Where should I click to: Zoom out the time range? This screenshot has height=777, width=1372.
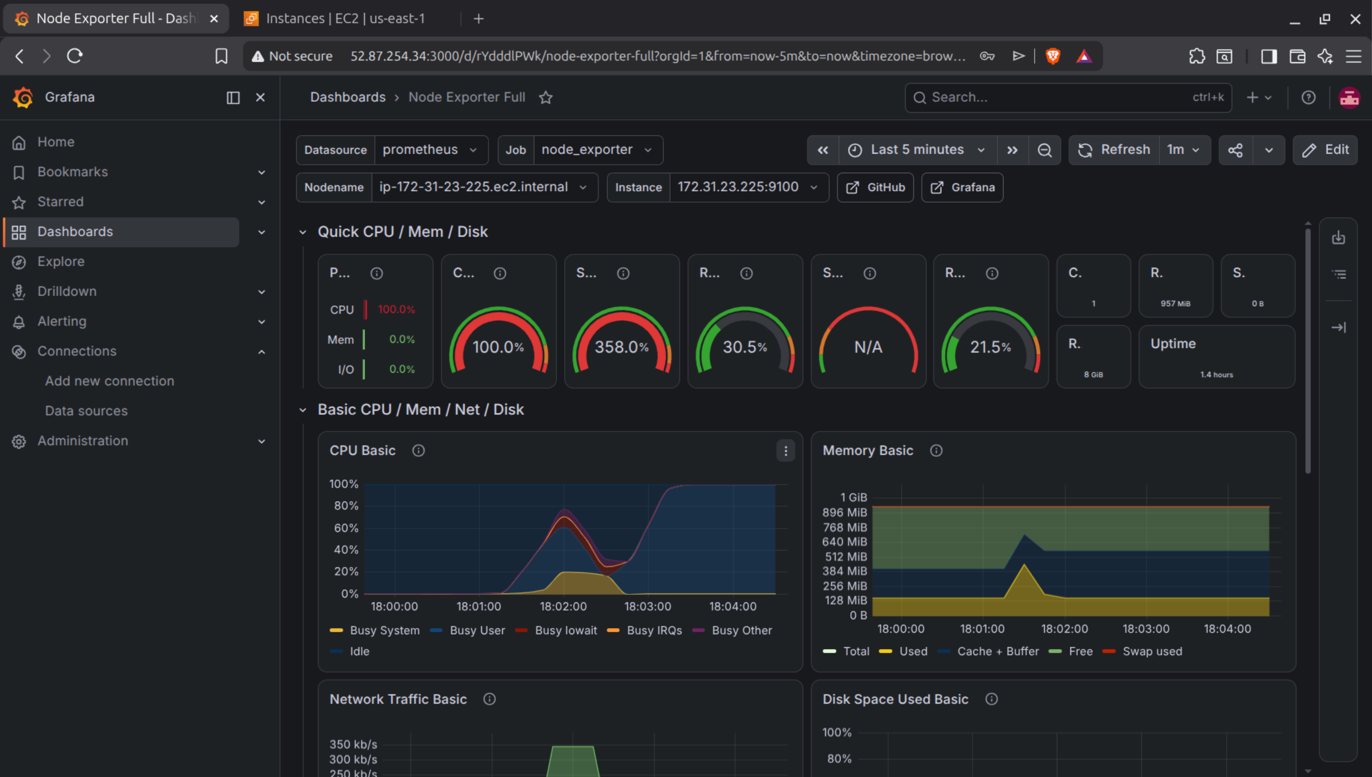(1044, 150)
